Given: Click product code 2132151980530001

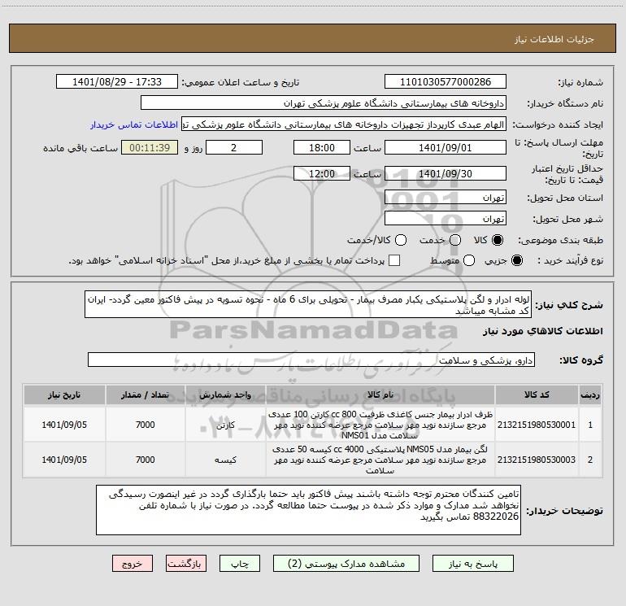Looking at the screenshot, I should click(x=537, y=425).
